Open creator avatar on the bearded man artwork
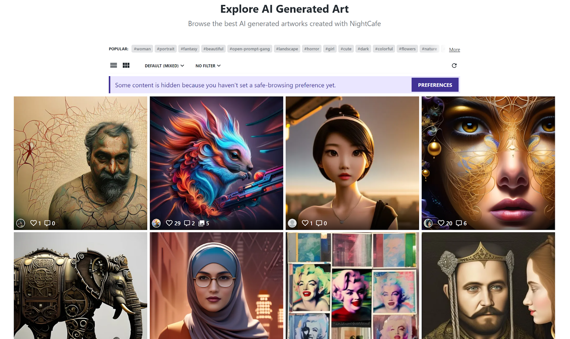This screenshot has width=570, height=339. 21,223
